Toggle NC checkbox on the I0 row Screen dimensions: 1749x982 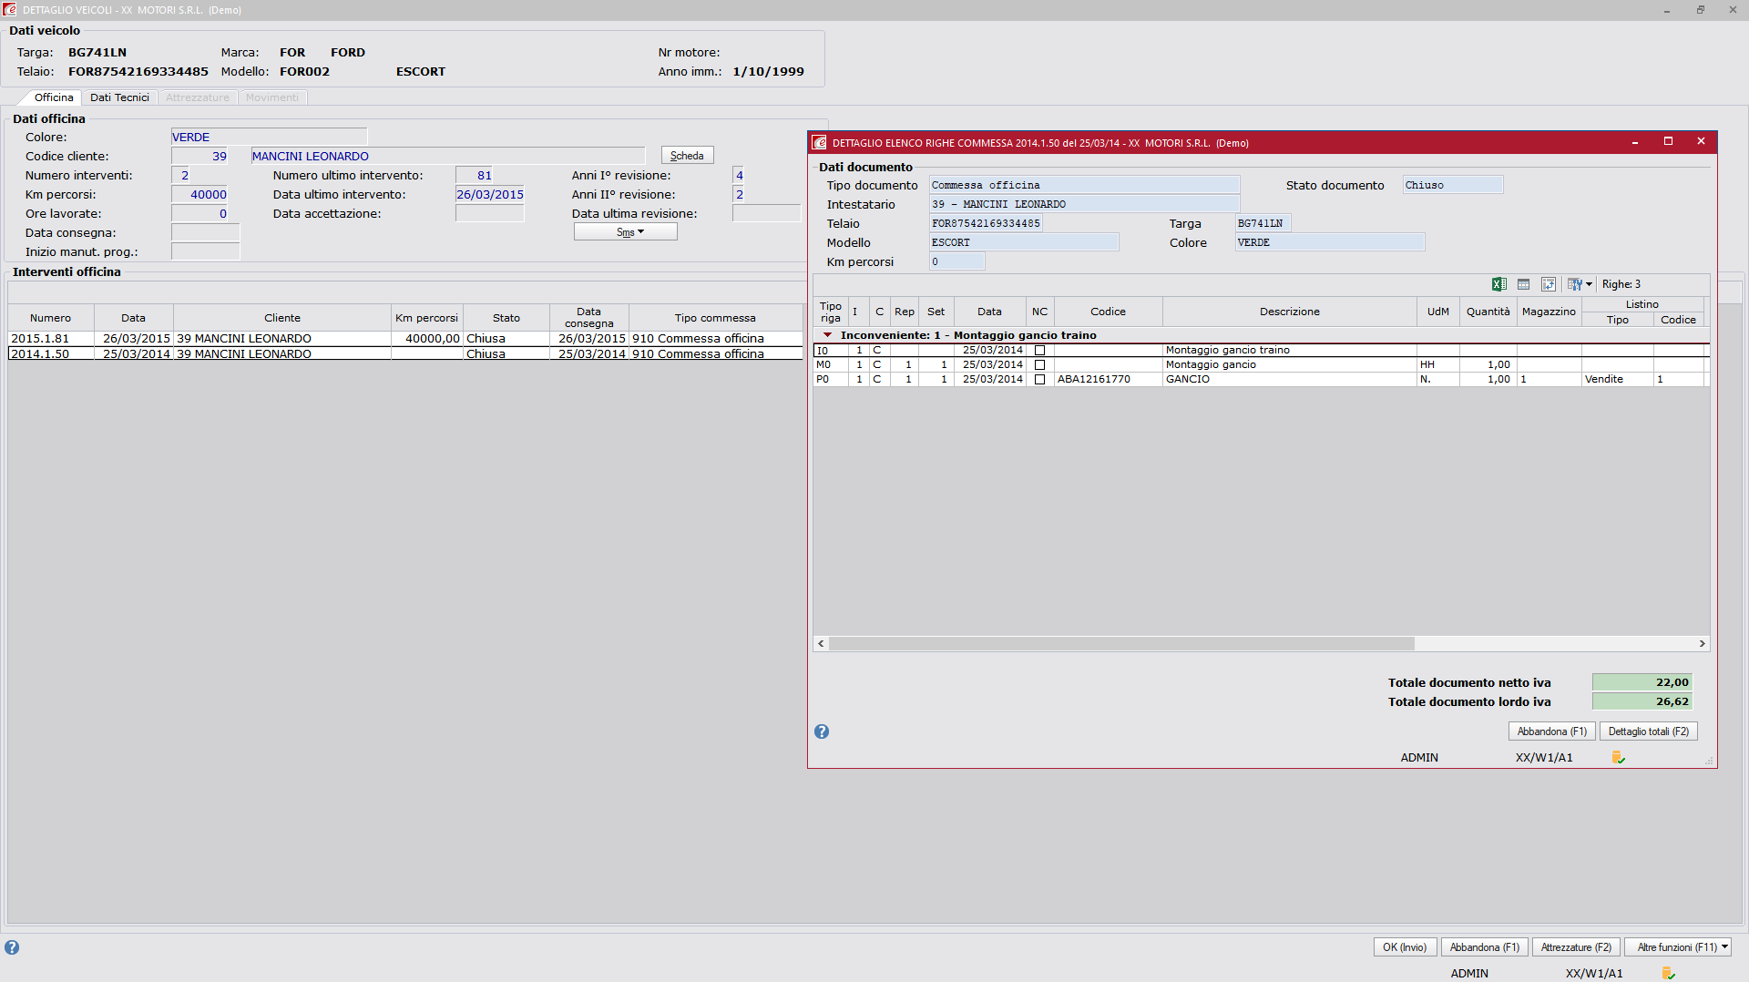point(1039,350)
